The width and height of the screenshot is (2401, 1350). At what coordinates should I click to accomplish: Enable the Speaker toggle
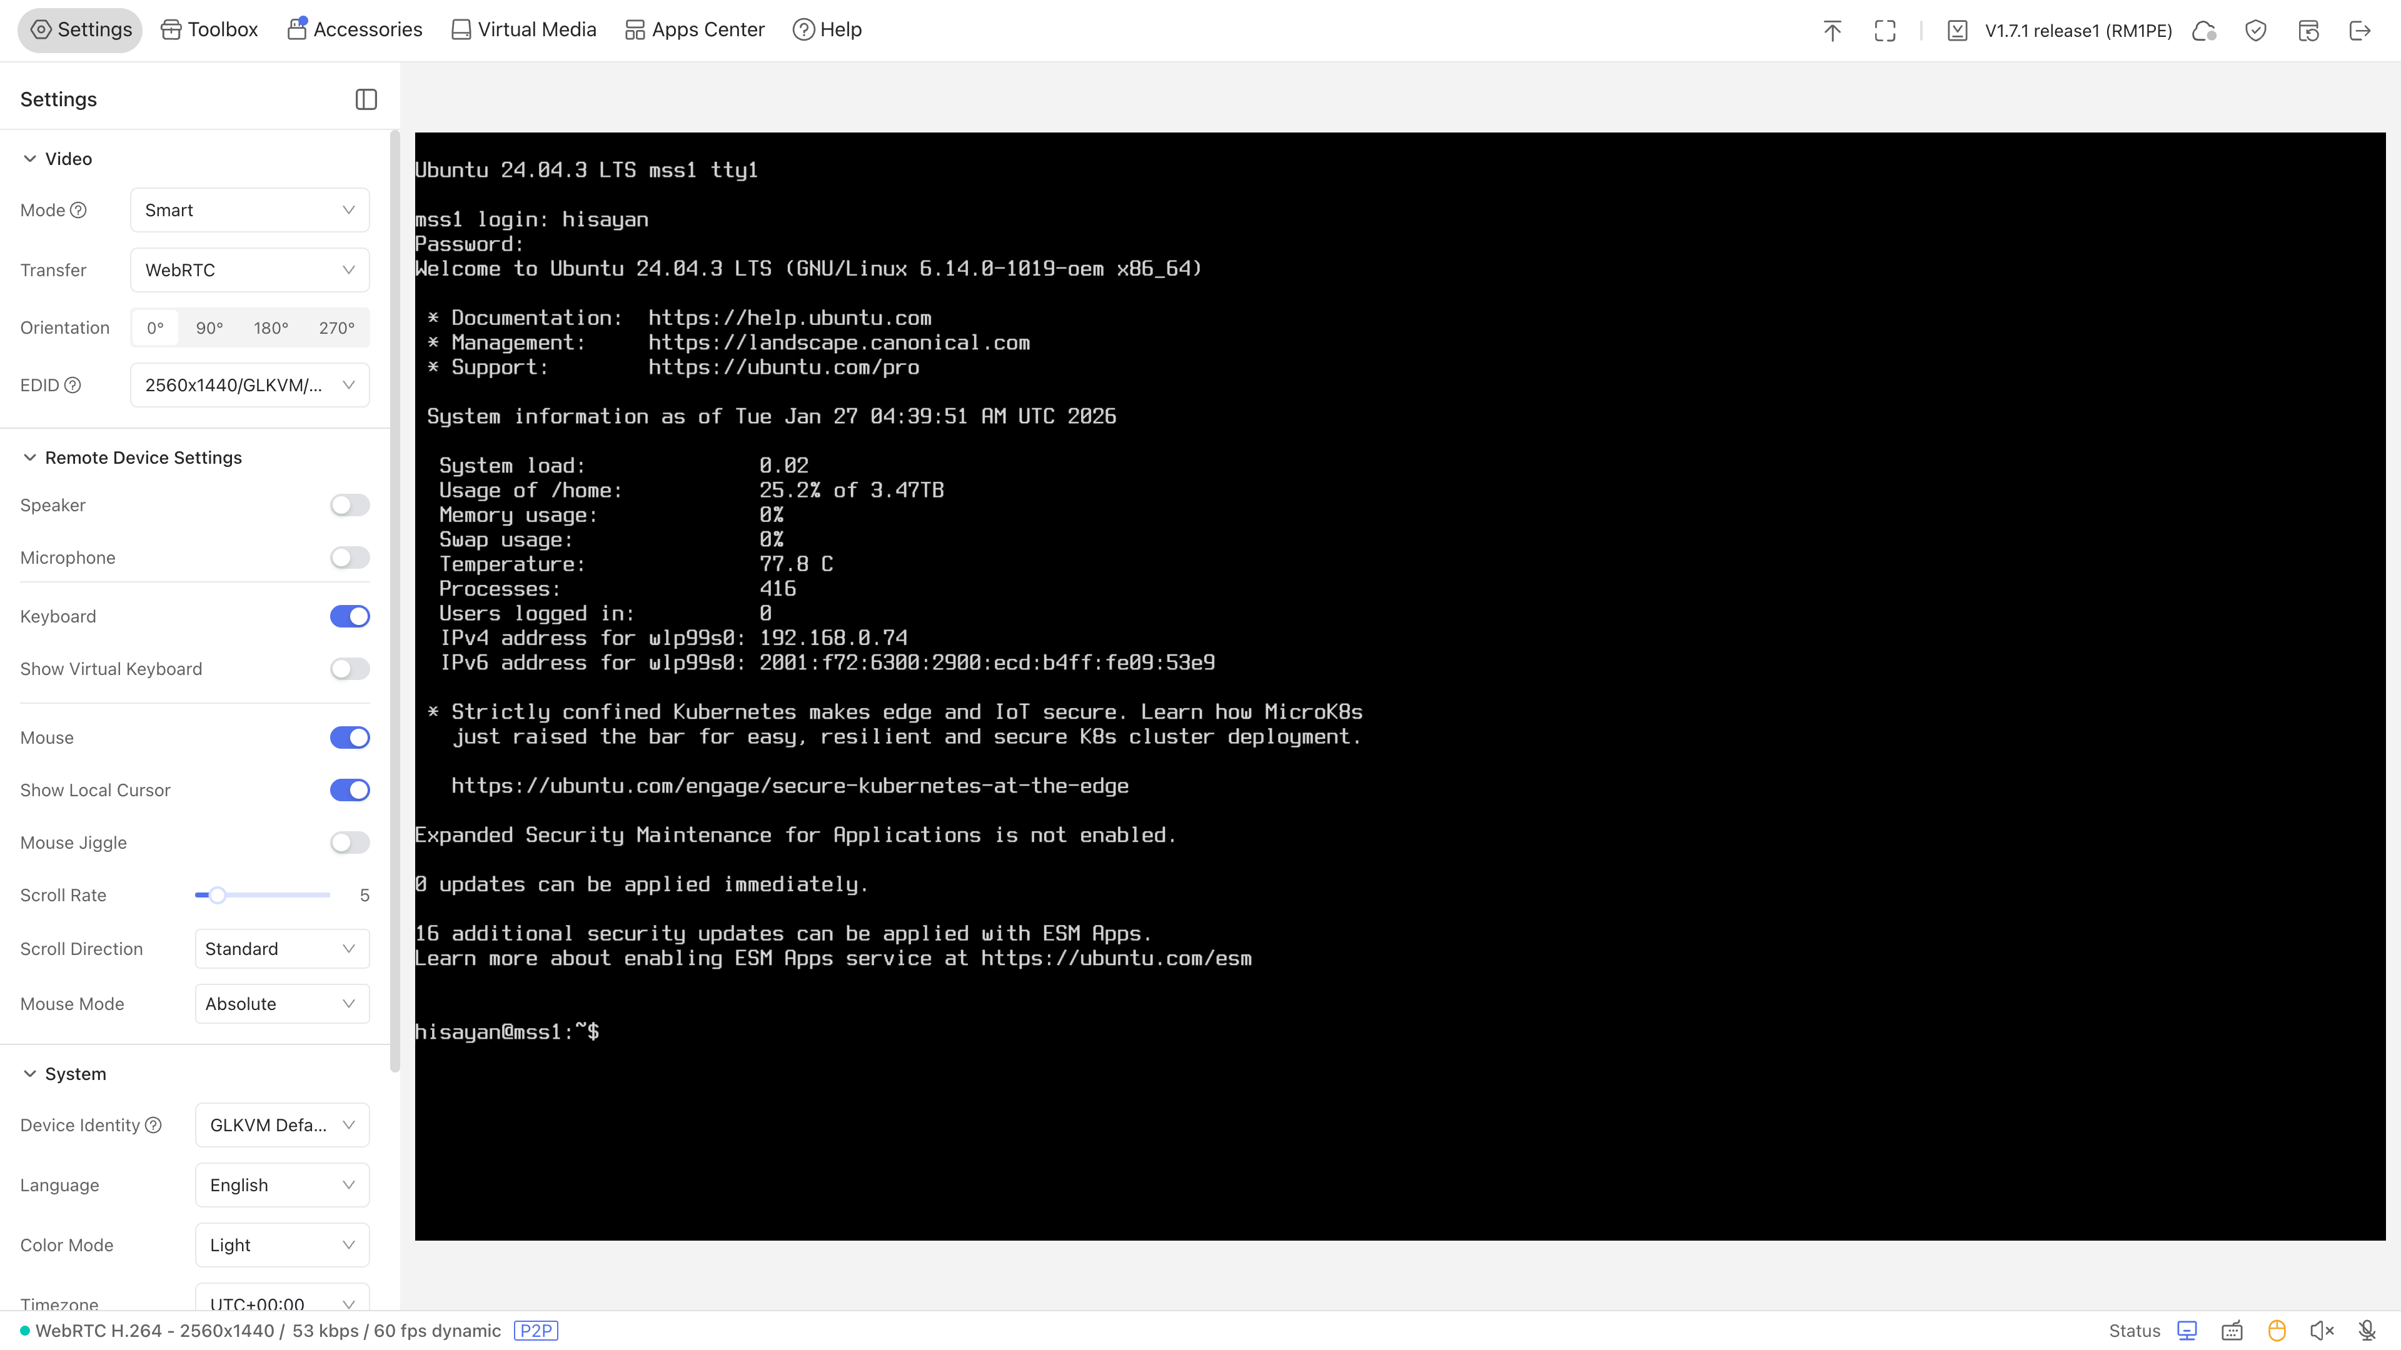coord(350,505)
